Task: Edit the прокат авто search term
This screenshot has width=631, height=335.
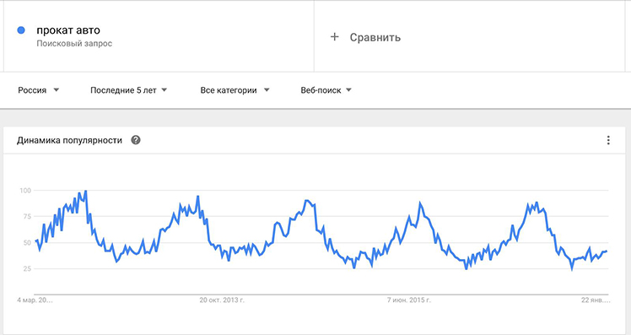Action: click(x=68, y=30)
